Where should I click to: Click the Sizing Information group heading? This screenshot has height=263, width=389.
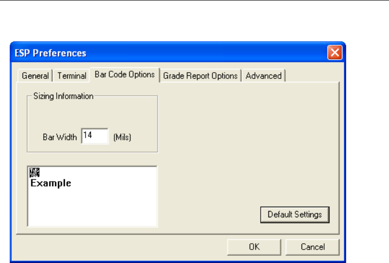[63, 96]
